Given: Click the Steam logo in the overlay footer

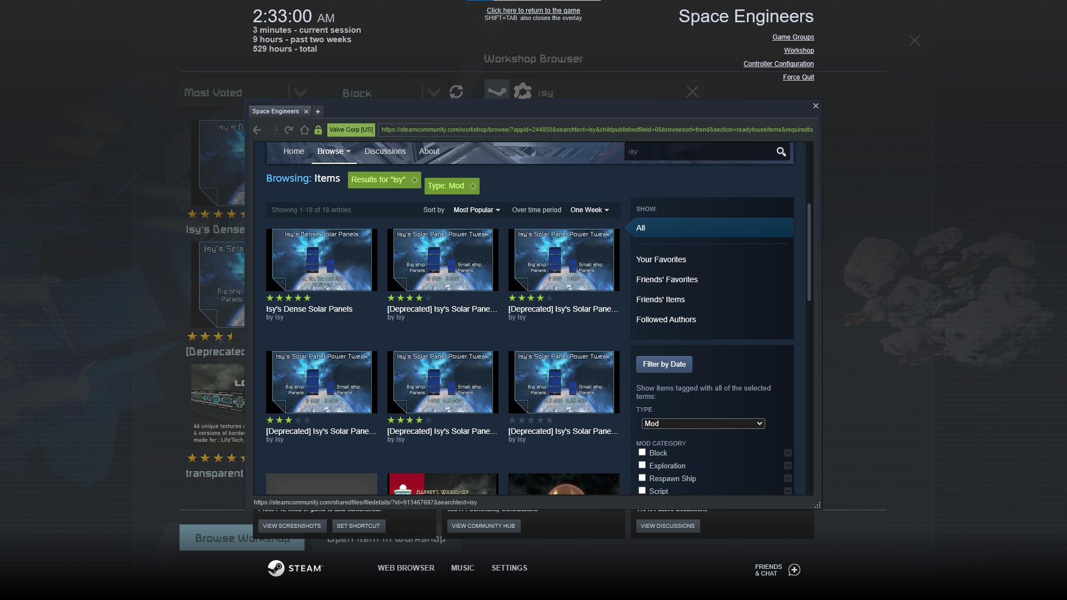Looking at the screenshot, I should (x=295, y=568).
